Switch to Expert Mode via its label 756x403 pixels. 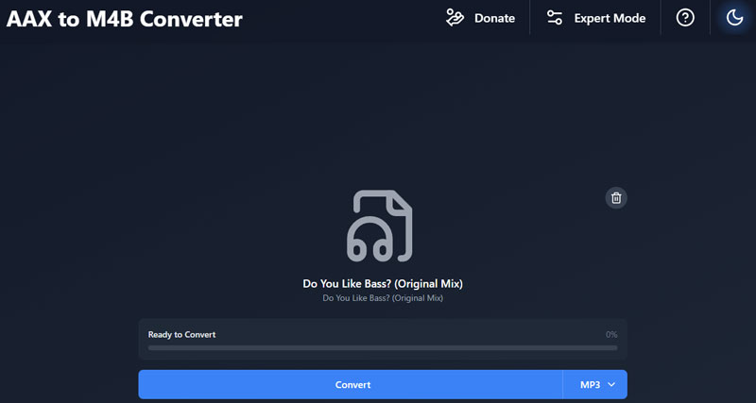coord(610,18)
